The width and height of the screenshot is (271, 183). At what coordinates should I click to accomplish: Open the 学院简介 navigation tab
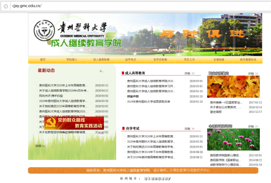click(72, 60)
